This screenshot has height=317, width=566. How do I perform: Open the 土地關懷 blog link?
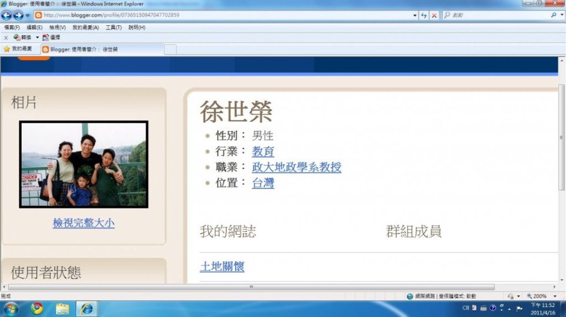click(222, 267)
